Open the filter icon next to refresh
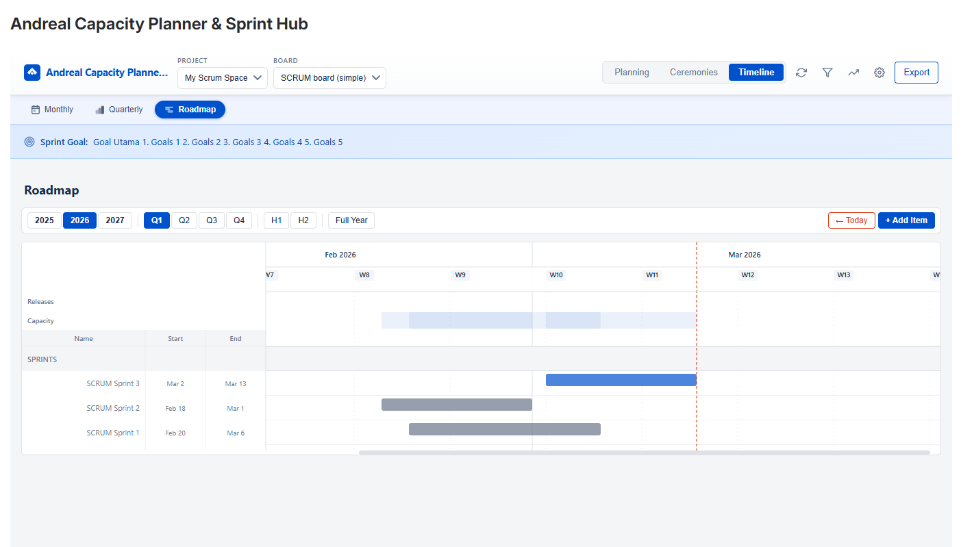Screen dimensions: 961x547 click(827, 72)
